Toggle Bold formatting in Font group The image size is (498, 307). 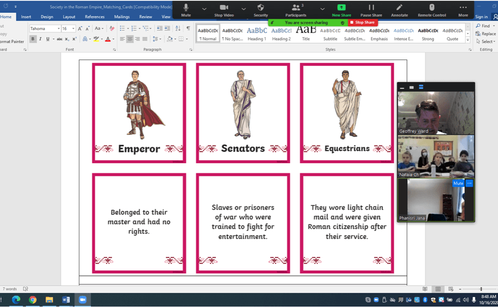pos(33,39)
